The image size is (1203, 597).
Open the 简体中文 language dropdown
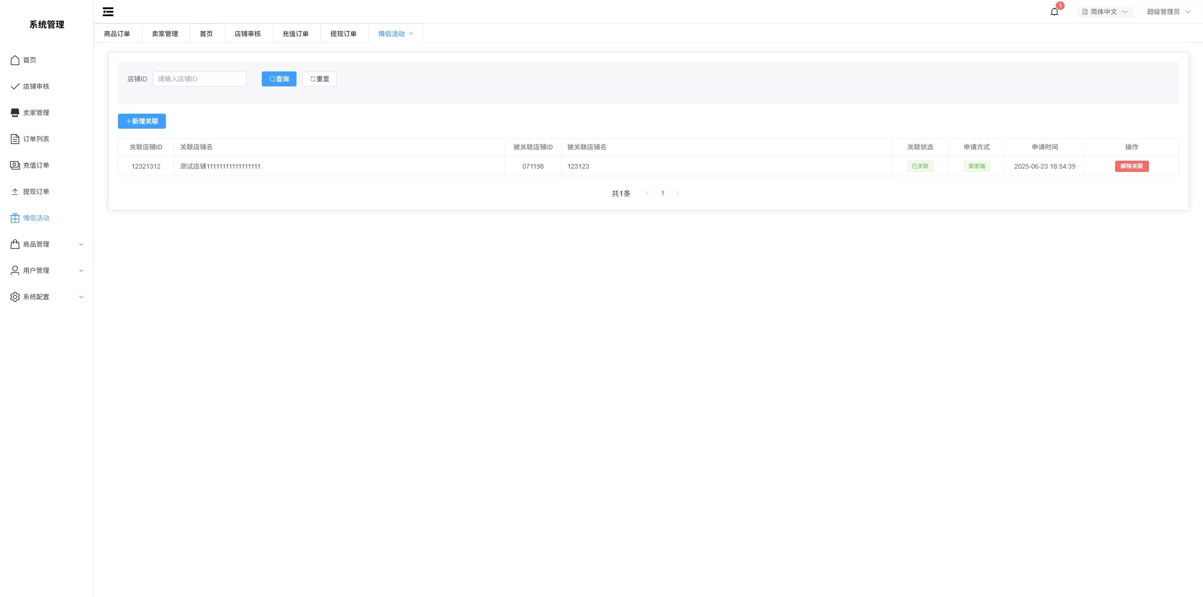point(1104,12)
